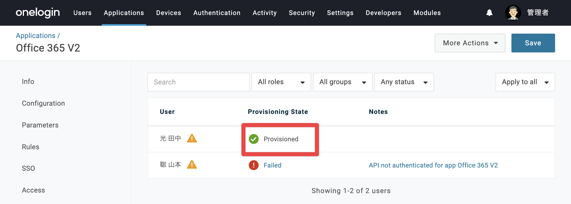Image resolution: width=571 pixels, height=204 pixels.
Task: Click the Failed status link
Action: coord(272,165)
